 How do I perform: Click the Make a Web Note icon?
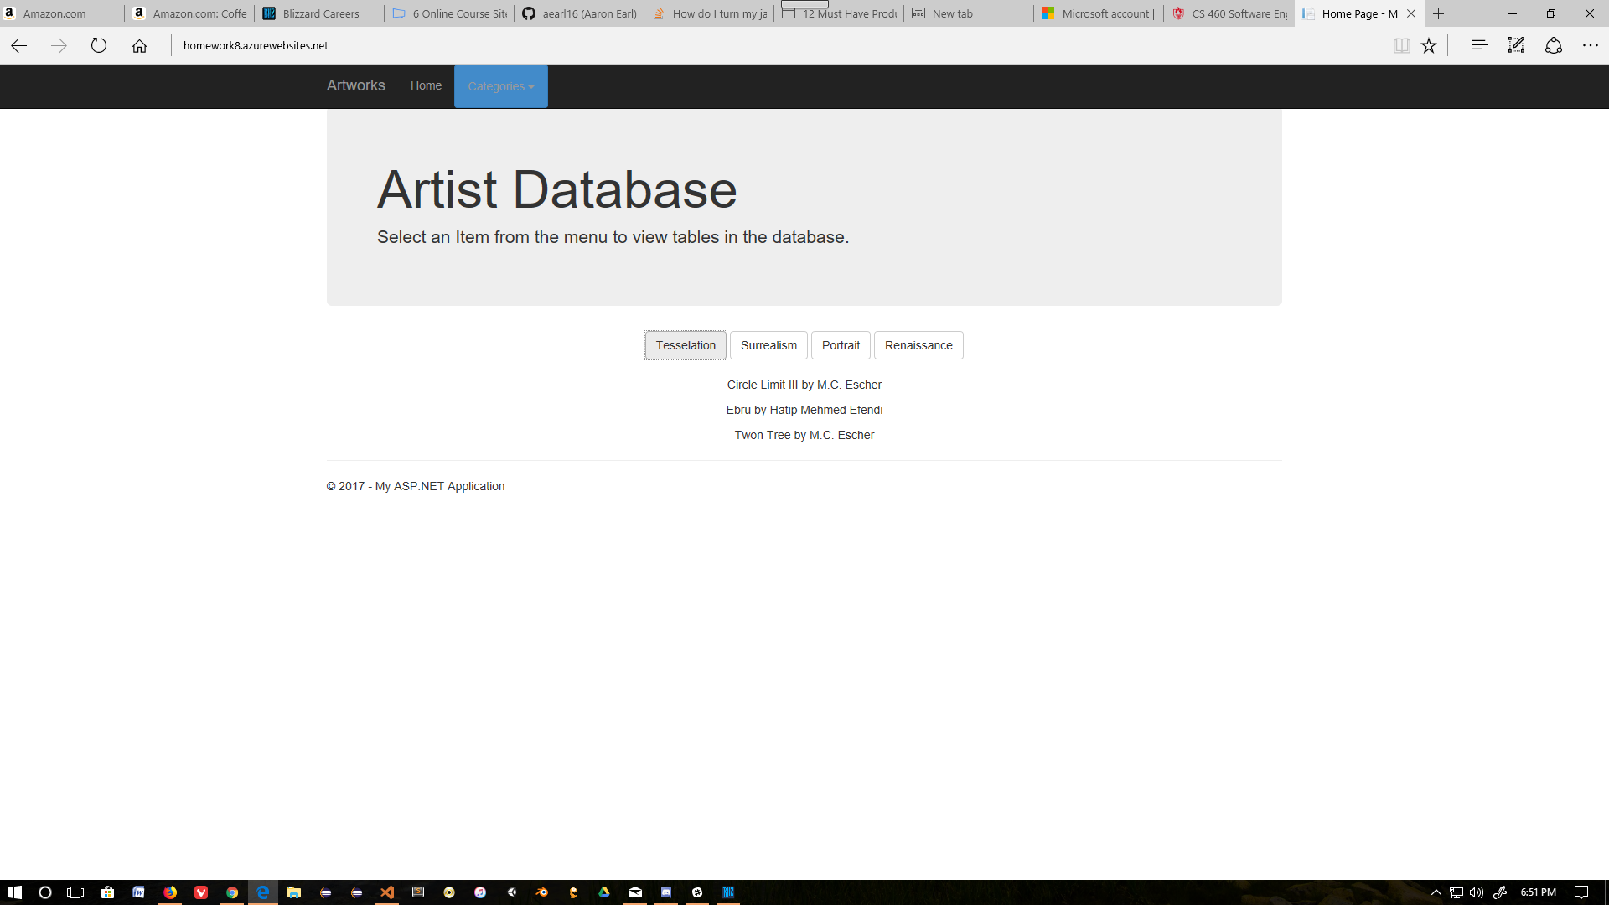click(1516, 46)
